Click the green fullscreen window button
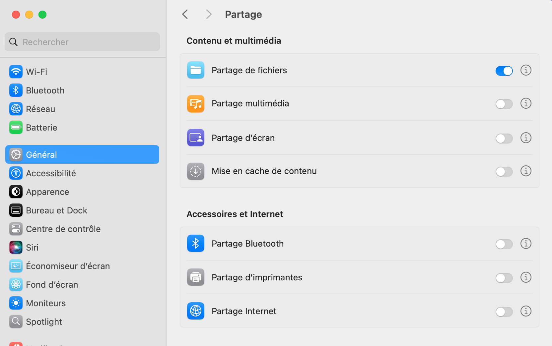The width and height of the screenshot is (552, 346). point(42,15)
